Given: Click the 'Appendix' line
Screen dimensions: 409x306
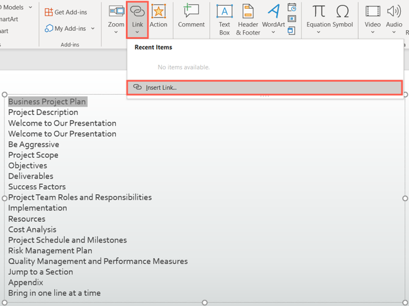Looking at the screenshot, I should pyautogui.click(x=26, y=283).
